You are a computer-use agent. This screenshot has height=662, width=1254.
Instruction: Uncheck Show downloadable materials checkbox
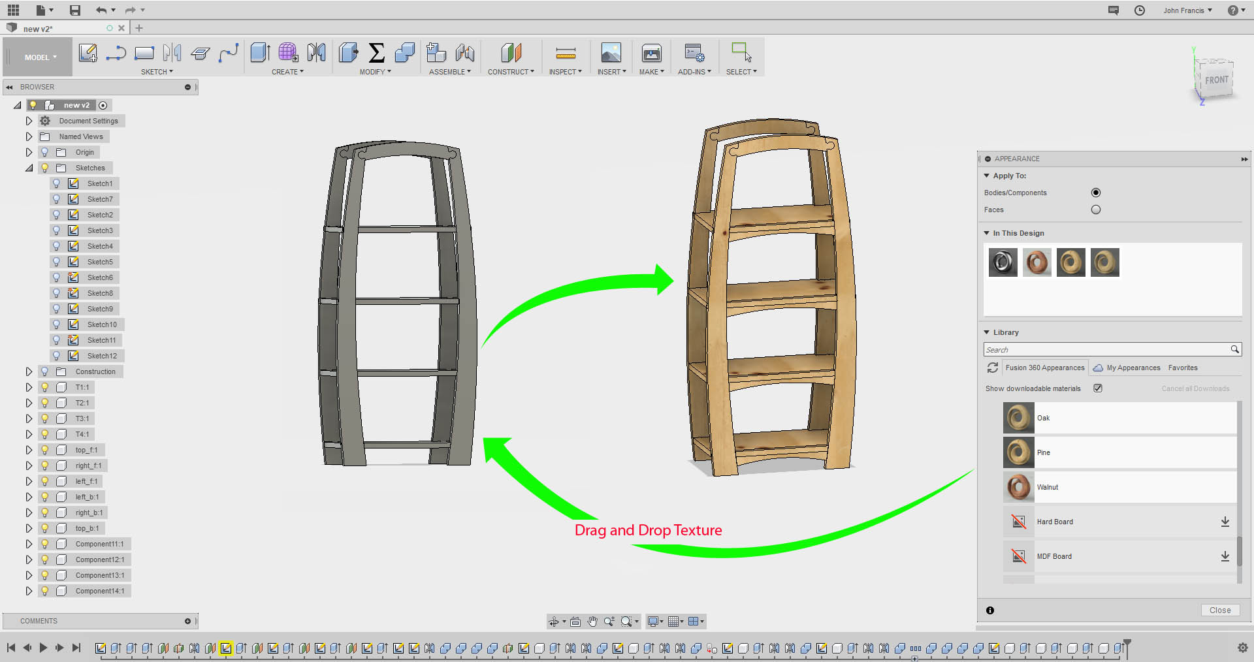pos(1098,388)
